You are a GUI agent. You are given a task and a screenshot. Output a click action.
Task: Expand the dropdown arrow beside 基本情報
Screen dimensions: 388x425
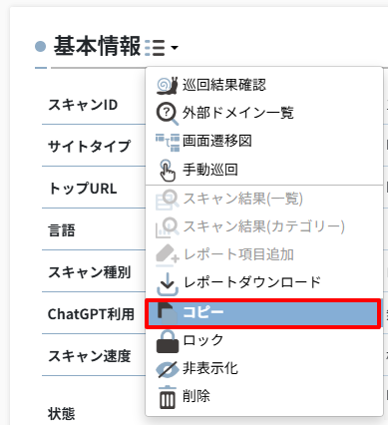click(x=175, y=48)
